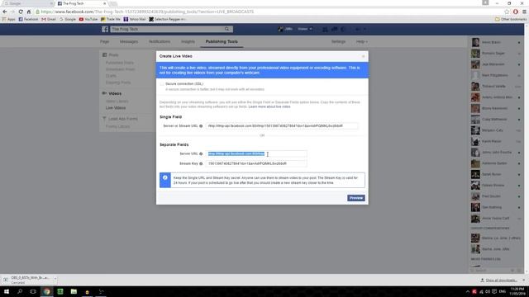
Task: Open info tooltip beside Server or Stream URL
Action: point(201,126)
